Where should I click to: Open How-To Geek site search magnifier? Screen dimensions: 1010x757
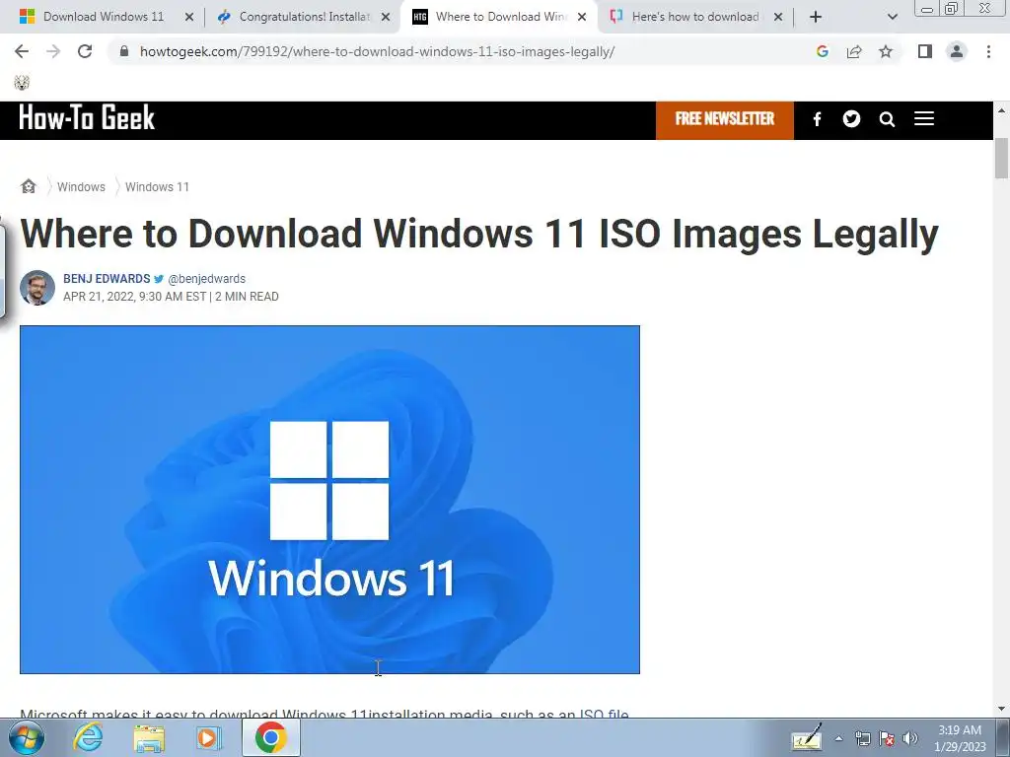pyautogui.click(x=887, y=119)
